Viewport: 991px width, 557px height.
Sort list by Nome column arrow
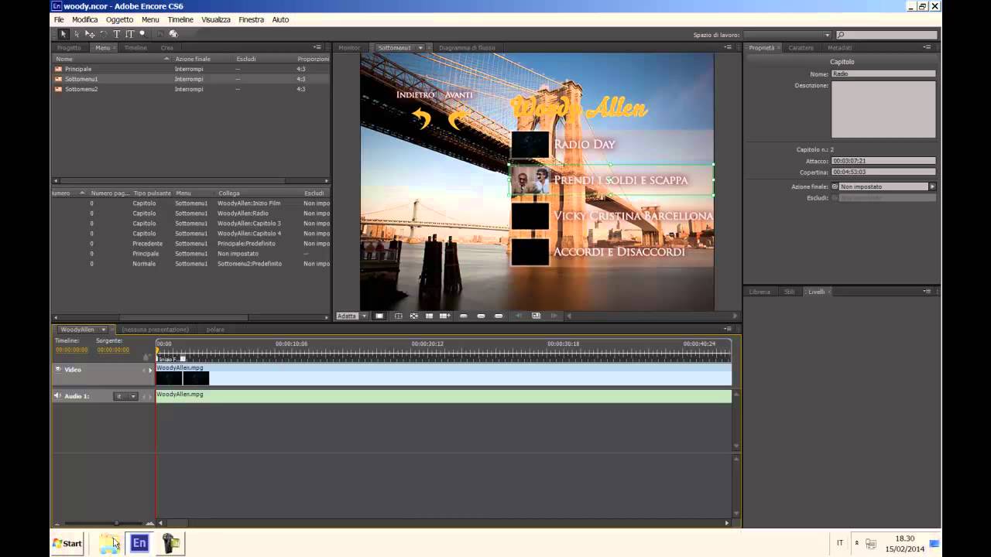point(166,59)
